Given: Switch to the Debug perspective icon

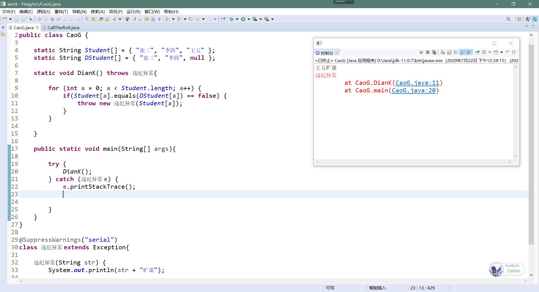Looking at the screenshot, I should pos(535,19).
